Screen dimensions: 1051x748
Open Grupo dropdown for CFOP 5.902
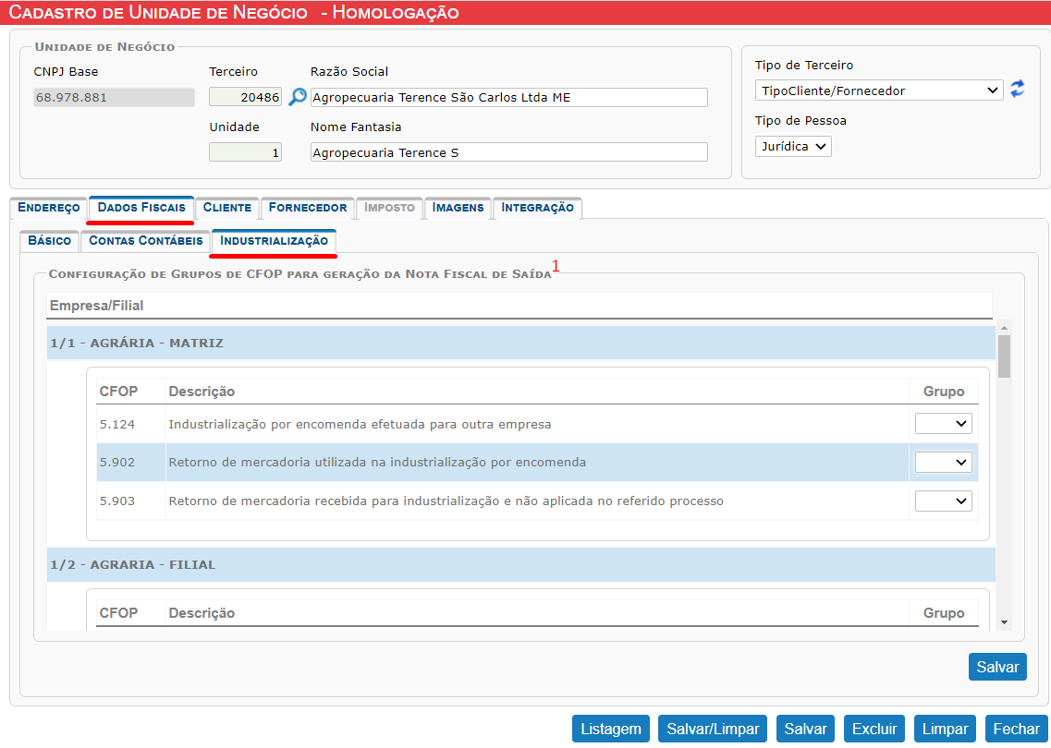[x=943, y=462]
